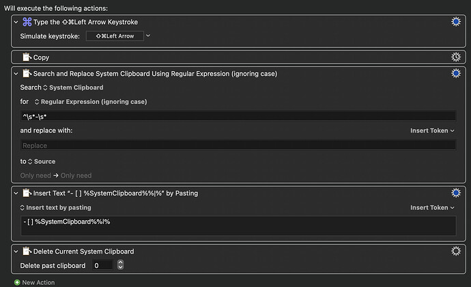Open the dropdown arrow beside the keystroke field
471x287 pixels.
148,36
